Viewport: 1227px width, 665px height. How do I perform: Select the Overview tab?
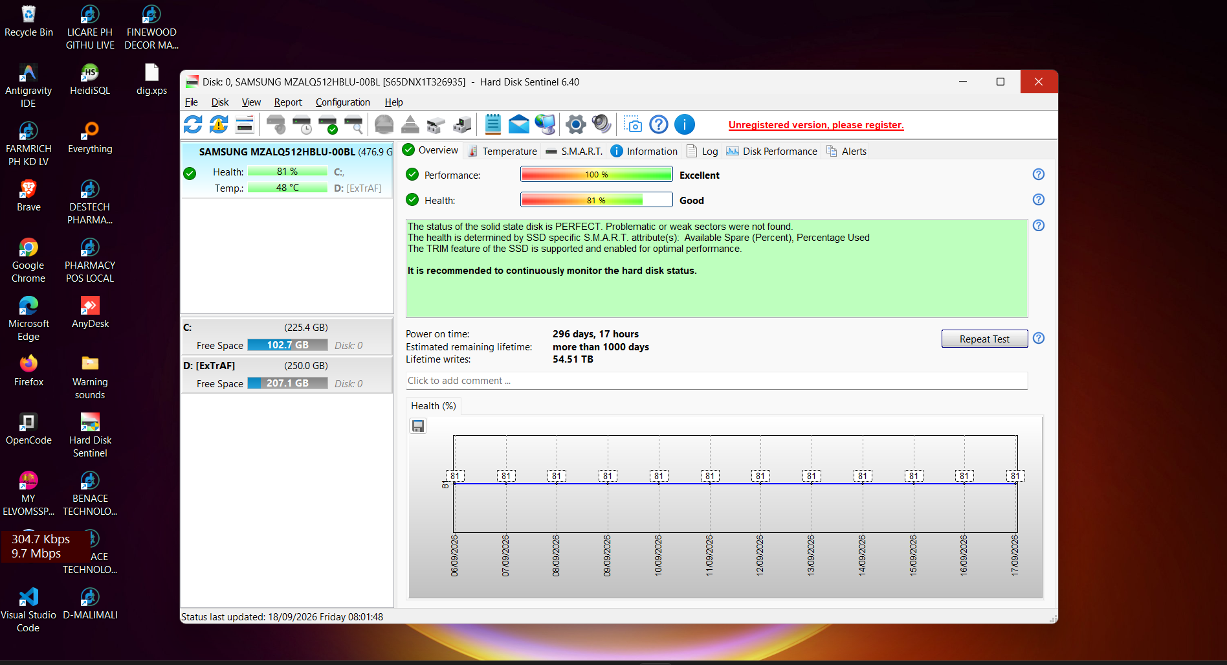pos(430,150)
